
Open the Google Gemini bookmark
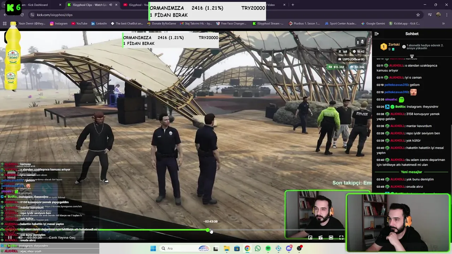(x=373, y=24)
